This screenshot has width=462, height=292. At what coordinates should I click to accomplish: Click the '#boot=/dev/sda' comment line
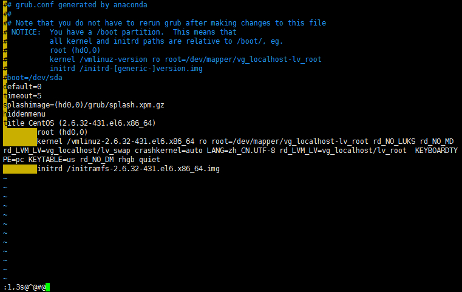tap(33, 78)
